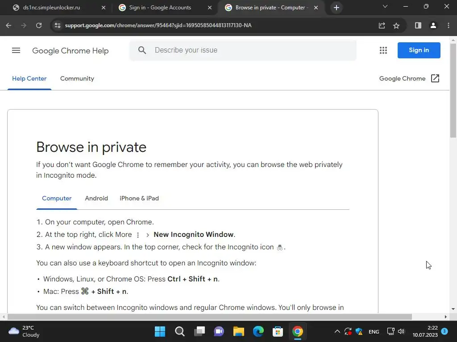Open the Windows Start menu

[x=160, y=331]
